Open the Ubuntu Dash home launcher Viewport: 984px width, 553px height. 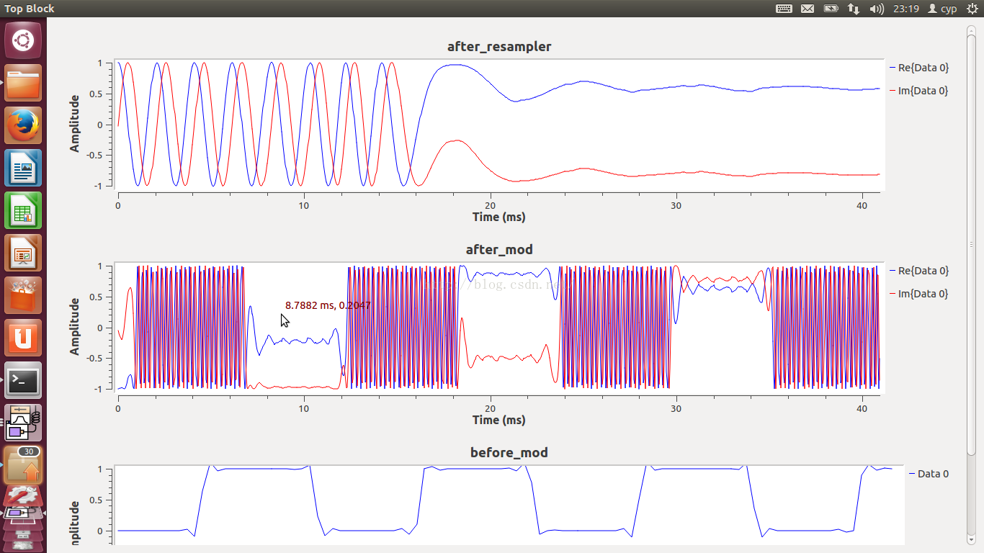23,40
